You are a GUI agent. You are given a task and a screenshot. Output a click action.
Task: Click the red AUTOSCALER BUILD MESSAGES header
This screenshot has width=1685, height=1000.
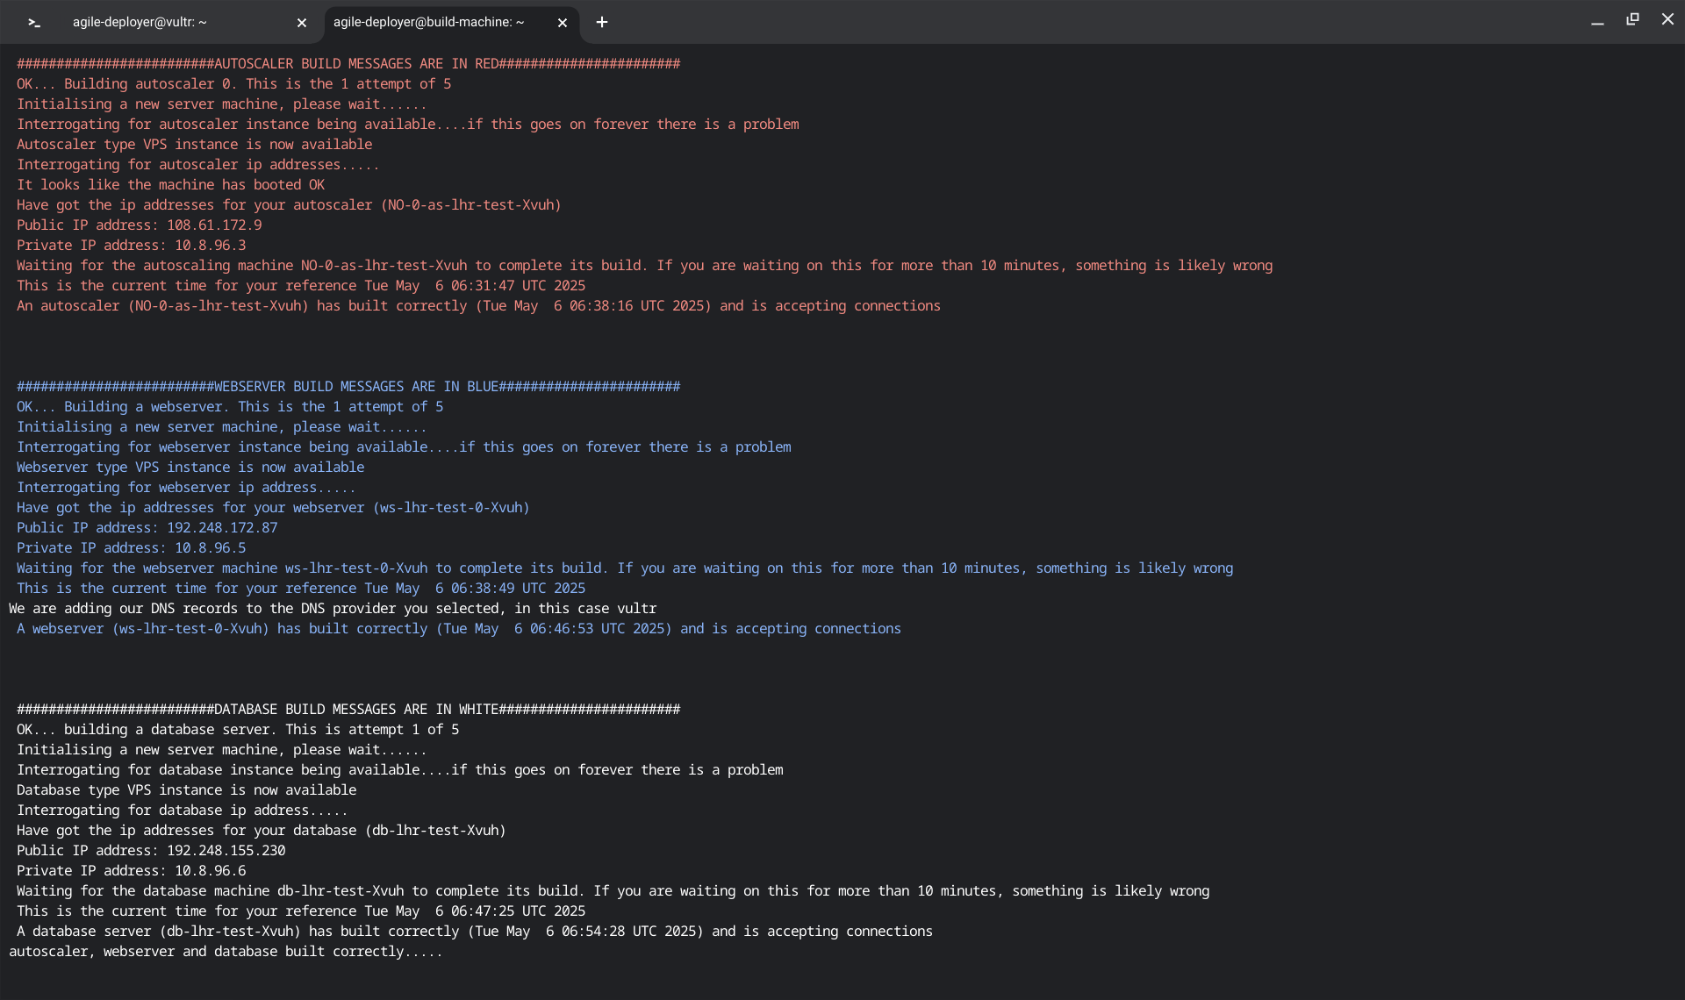tap(348, 64)
